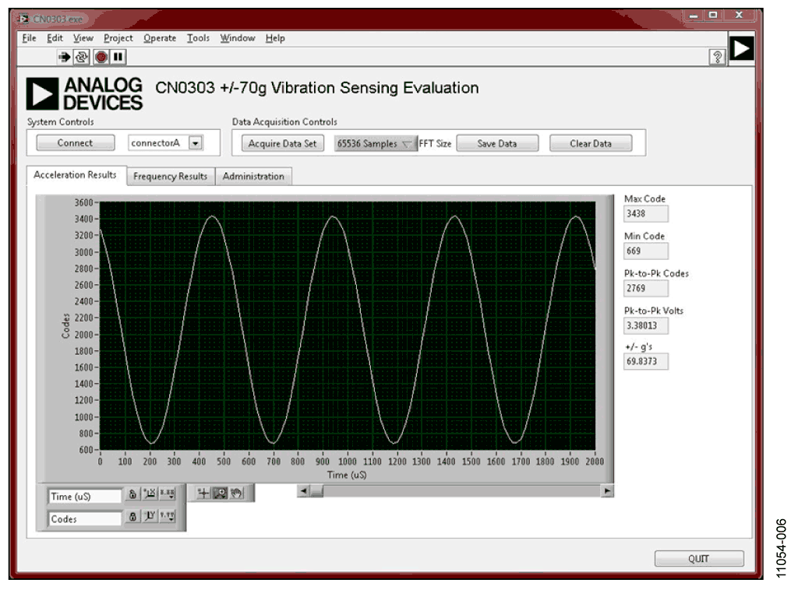
Task: Select the crosshair cursor graph tool
Action: pos(203,493)
